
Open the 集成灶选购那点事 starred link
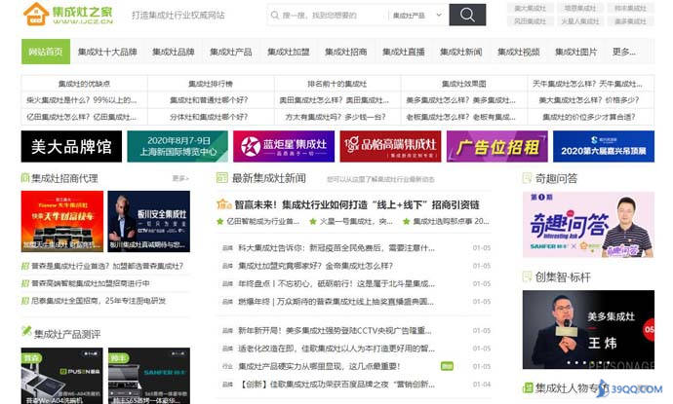tap(451, 222)
